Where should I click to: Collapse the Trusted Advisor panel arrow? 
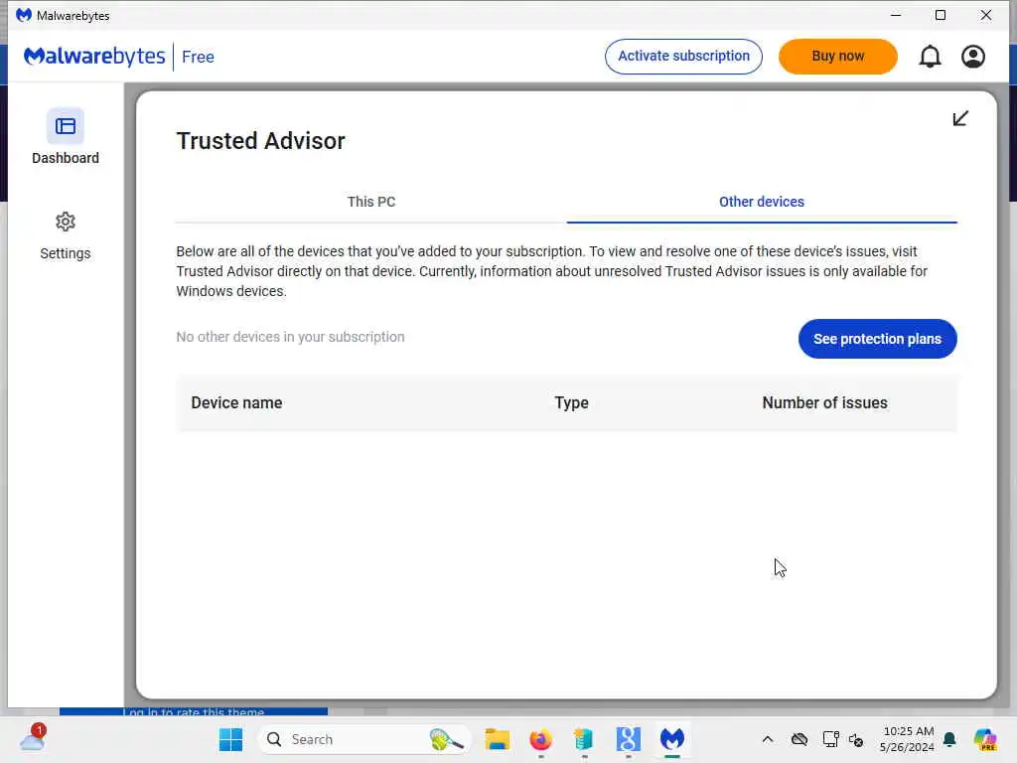(x=960, y=118)
